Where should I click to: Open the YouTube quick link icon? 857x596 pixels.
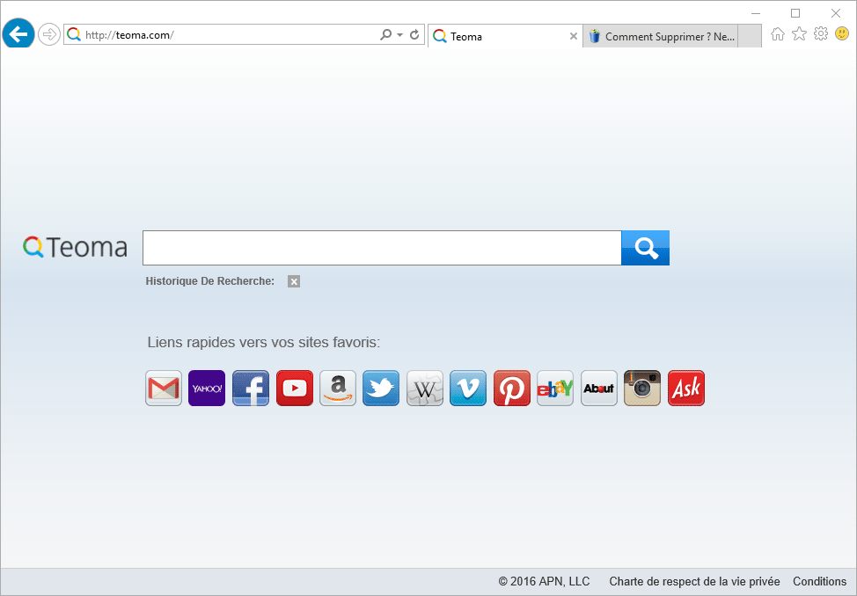(x=295, y=388)
